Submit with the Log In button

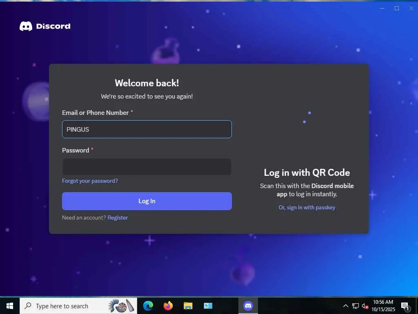(147, 201)
